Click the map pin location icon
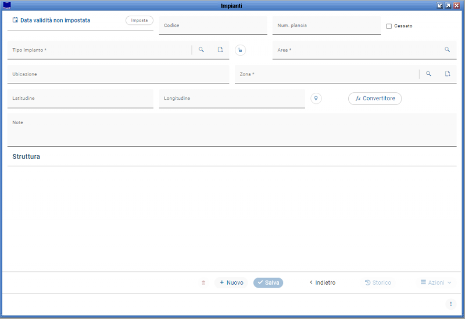This screenshot has height=319, width=465. click(x=316, y=99)
